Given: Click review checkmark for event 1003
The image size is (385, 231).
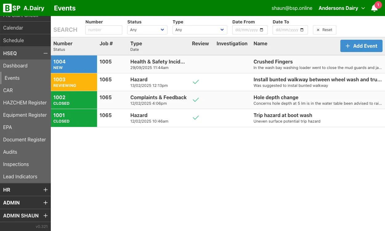Looking at the screenshot, I should coord(196,82).
